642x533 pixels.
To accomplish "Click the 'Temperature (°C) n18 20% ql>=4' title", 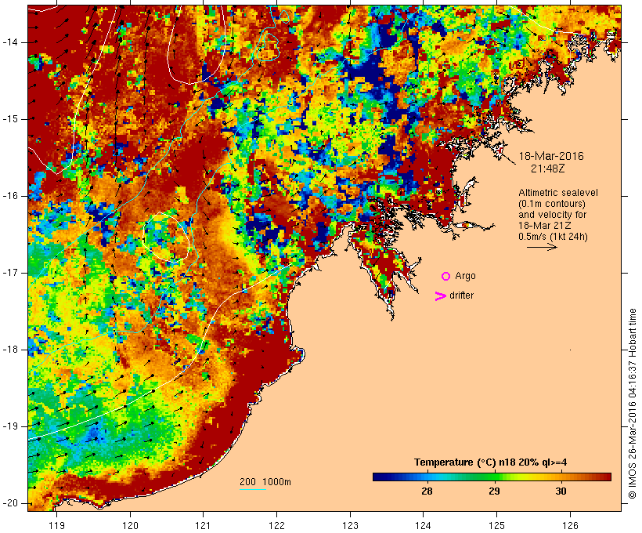I will tap(491, 462).
